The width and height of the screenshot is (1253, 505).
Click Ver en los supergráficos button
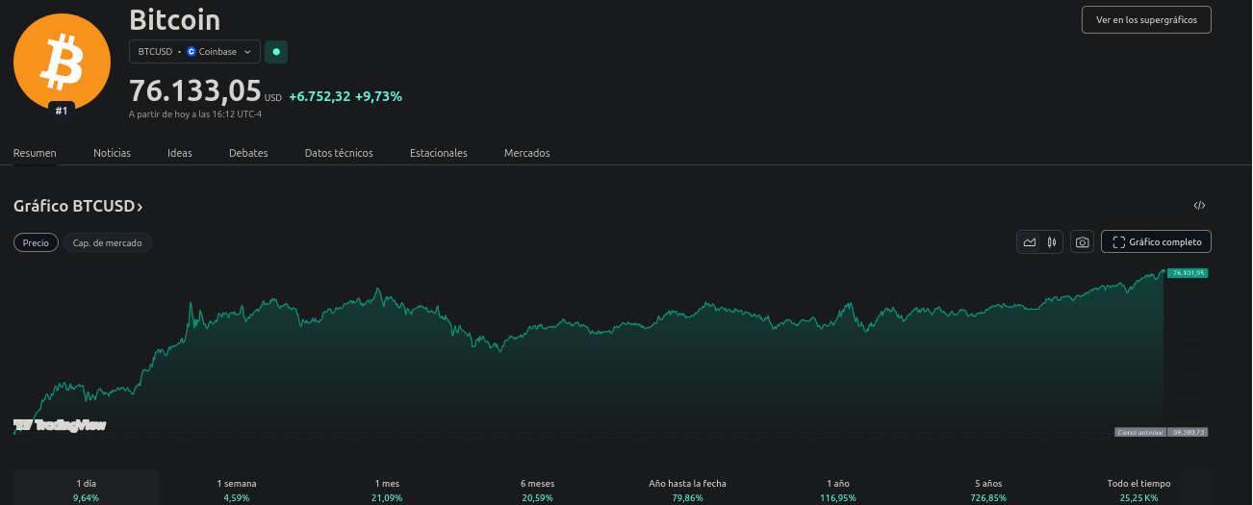[x=1146, y=20]
